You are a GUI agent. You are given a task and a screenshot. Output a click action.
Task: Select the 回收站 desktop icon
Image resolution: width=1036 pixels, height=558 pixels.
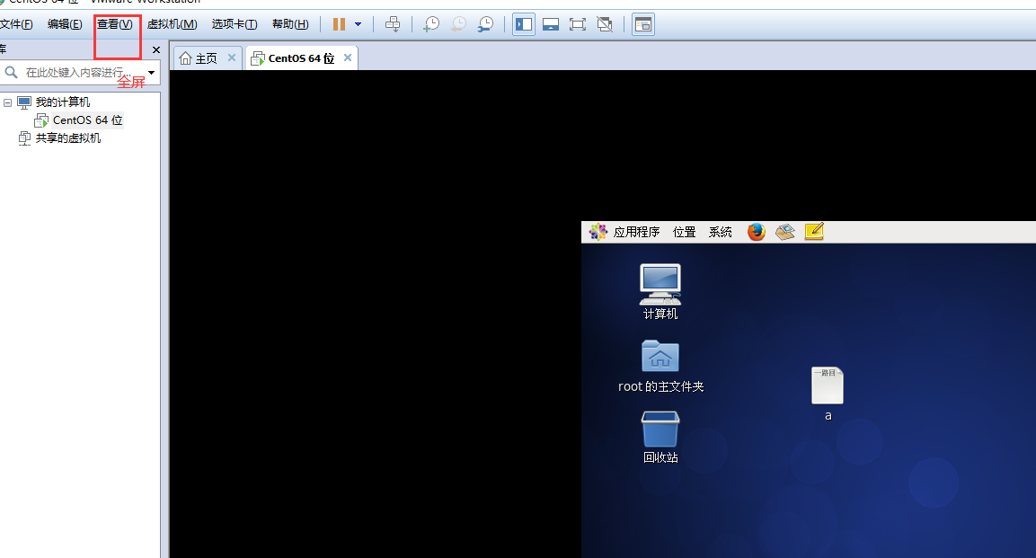(660, 438)
